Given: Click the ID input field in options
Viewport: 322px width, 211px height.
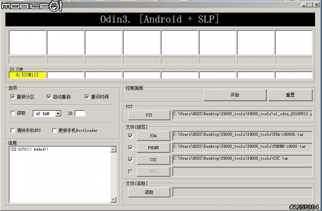Looking at the screenshot, I should coord(80,113).
